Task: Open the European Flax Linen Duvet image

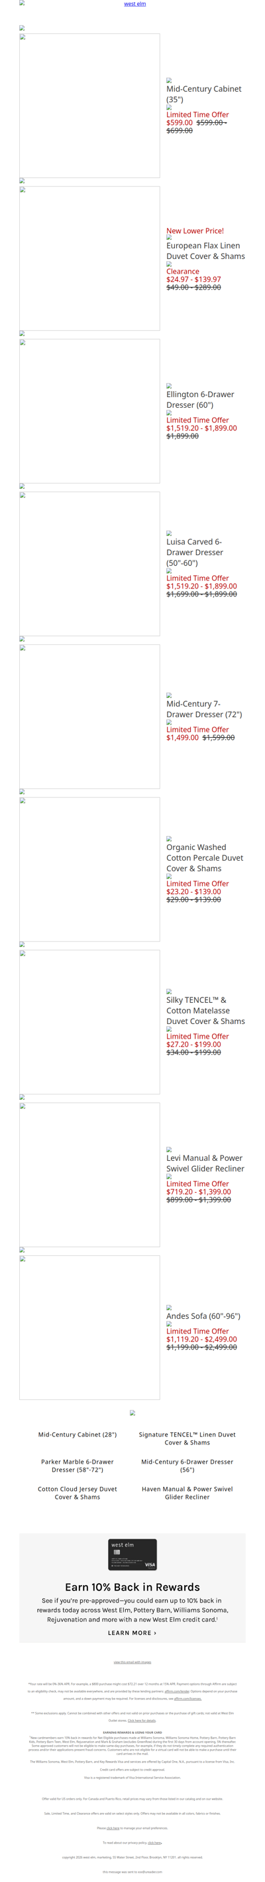Action: (x=89, y=258)
